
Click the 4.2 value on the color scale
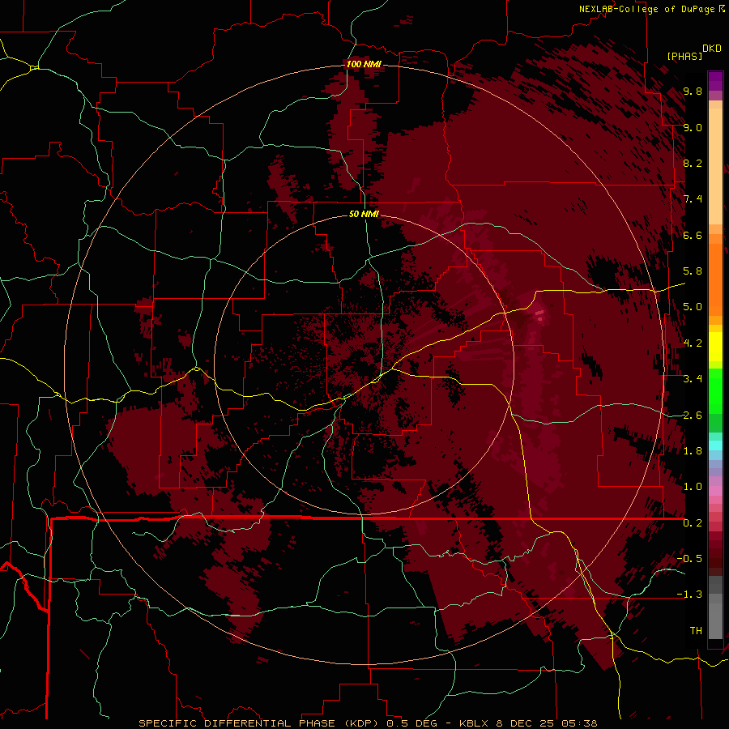pos(693,343)
